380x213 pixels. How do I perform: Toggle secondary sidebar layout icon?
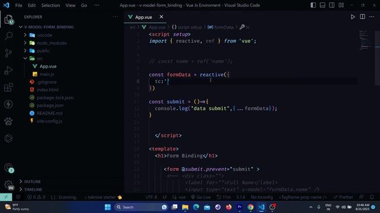[331, 5]
